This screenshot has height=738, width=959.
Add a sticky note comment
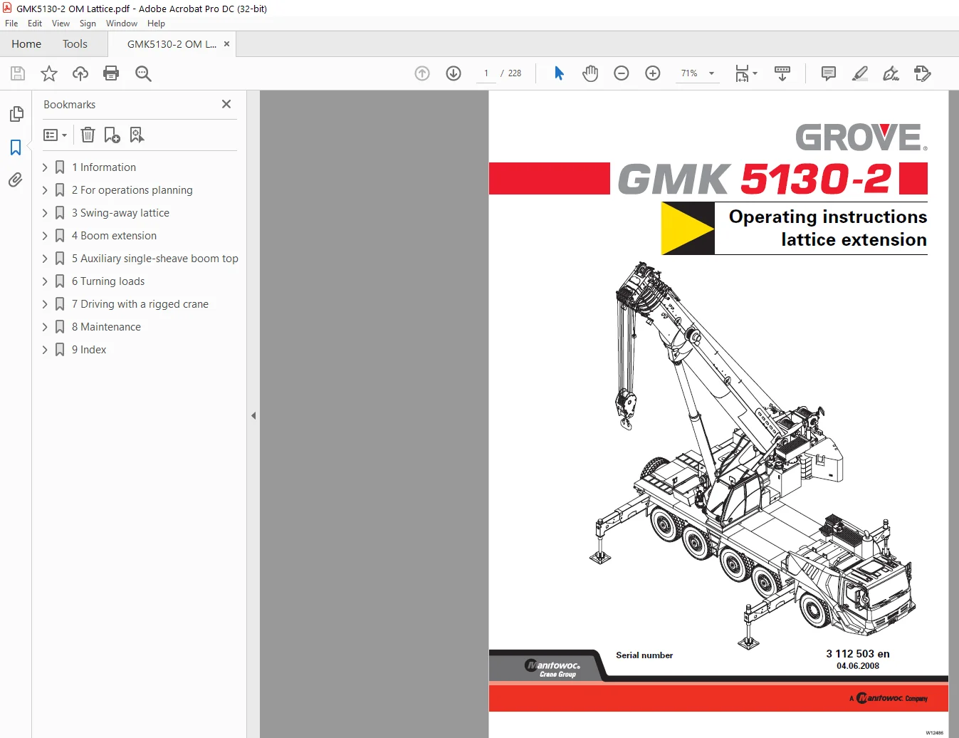coord(829,73)
